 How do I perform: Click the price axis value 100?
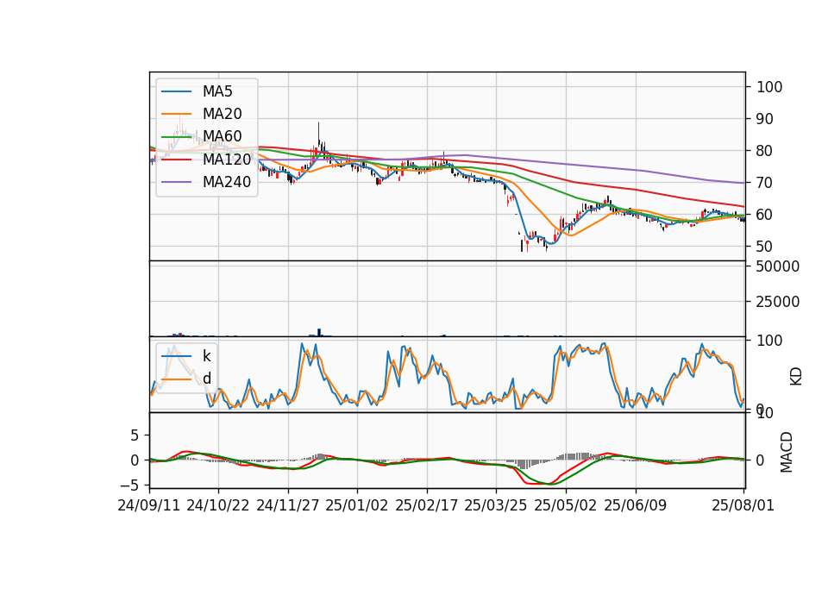tap(769, 87)
